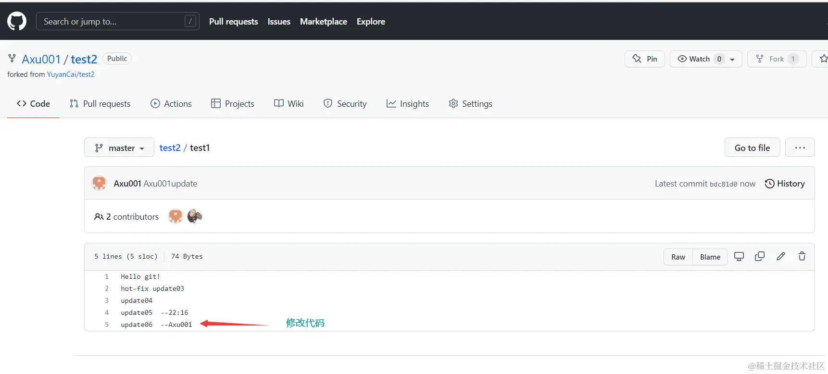Select line number 2
Viewport: 828px width, 374px height.
[107, 288]
